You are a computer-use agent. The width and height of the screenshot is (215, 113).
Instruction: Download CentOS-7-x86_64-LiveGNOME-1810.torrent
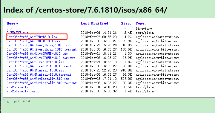[41, 58]
